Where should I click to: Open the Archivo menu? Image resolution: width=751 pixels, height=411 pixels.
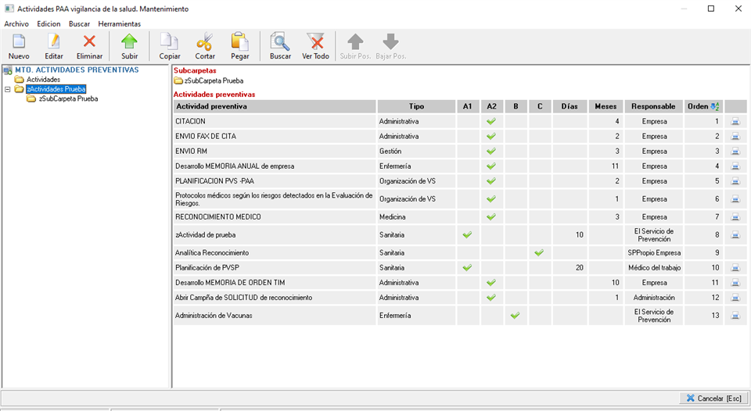[16, 23]
